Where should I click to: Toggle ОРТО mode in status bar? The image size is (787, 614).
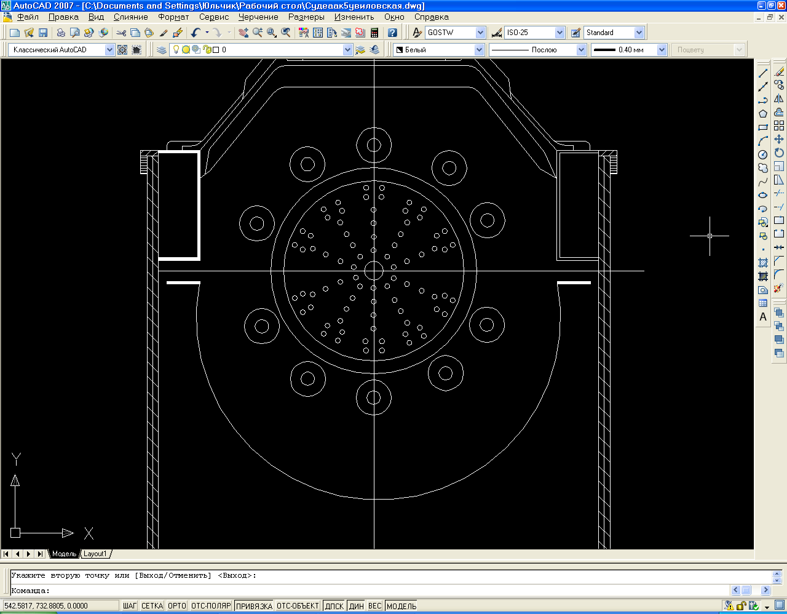[177, 606]
